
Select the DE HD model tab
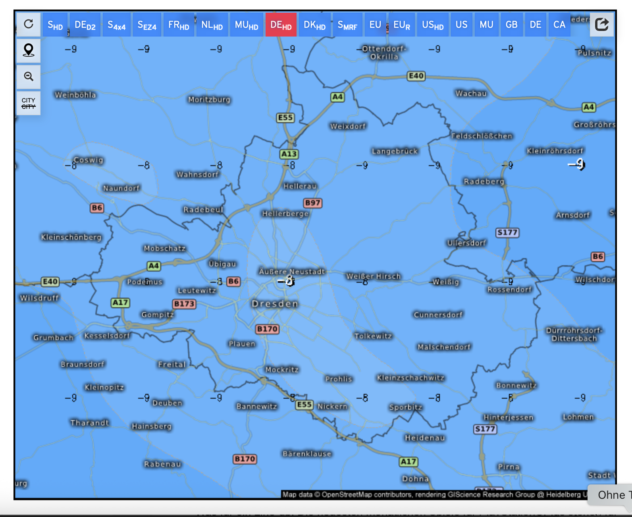click(x=281, y=25)
